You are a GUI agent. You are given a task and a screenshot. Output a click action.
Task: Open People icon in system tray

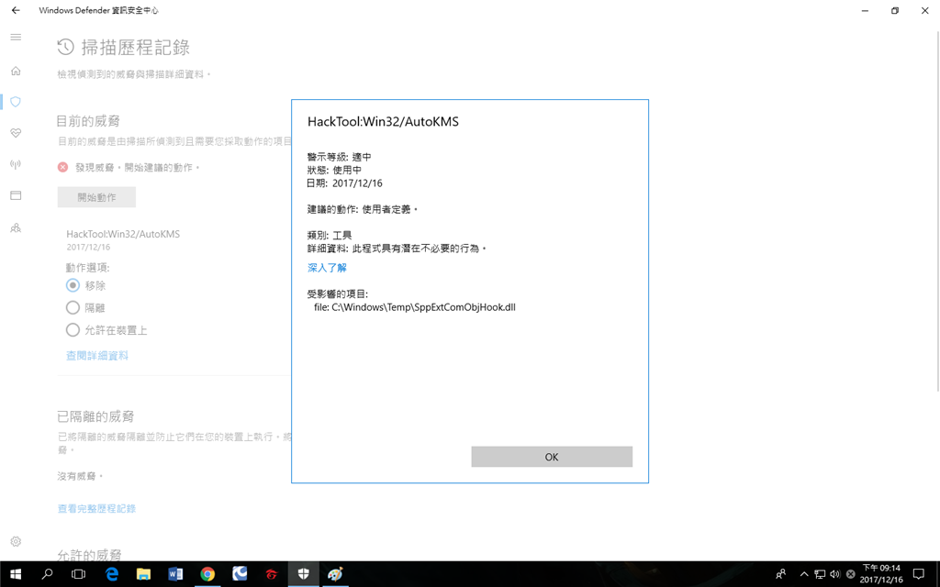pyautogui.click(x=780, y=574)
